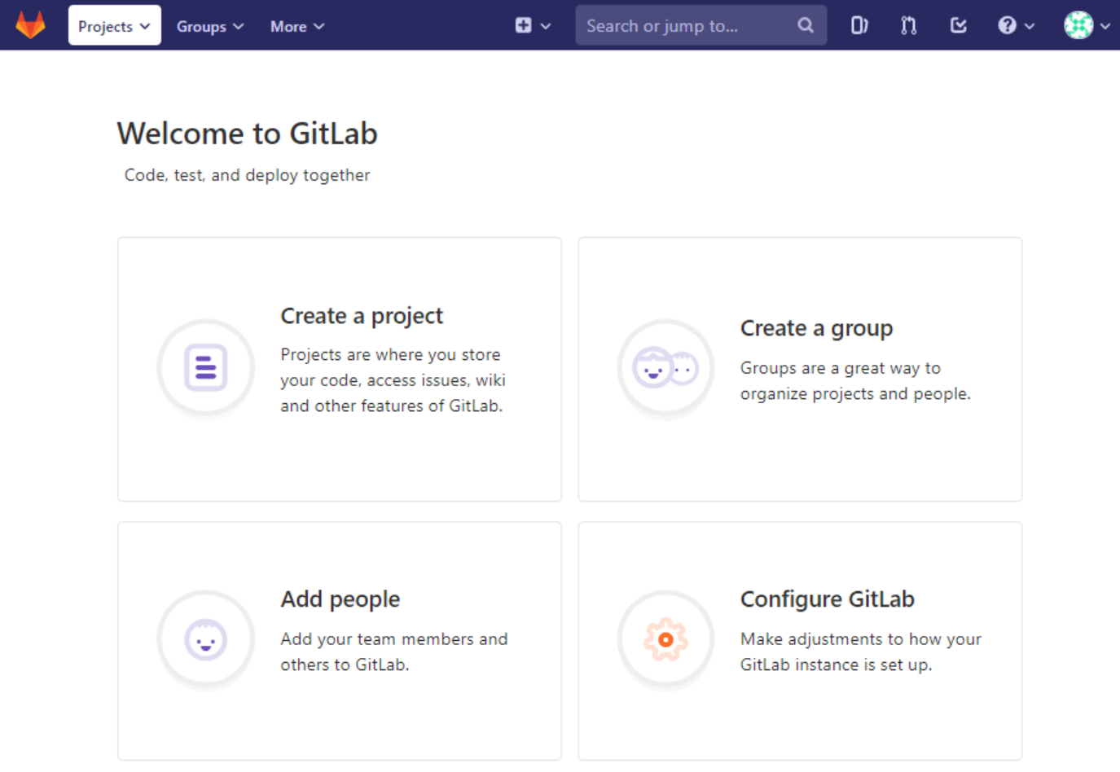This screenshot has height=772, width=1120.
Task: Click the user avatar icon
Action: 1078,25
